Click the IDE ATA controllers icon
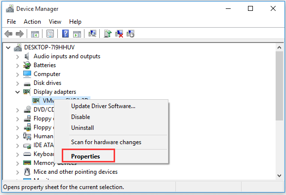Screen dimensions: 286x195 tap(27, 146)
